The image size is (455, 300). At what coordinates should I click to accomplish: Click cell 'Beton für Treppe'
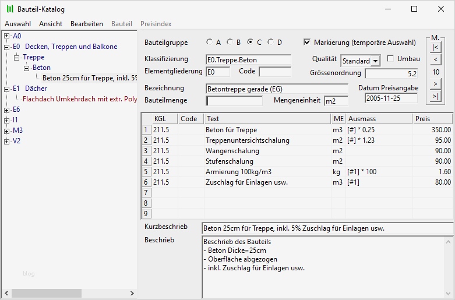267,130
